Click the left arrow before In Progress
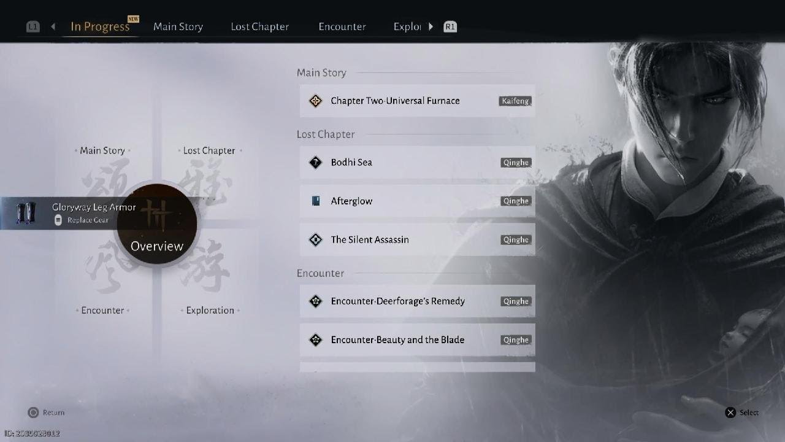The height and width of the screenshot is (442, 785). [x=53, y=26]
